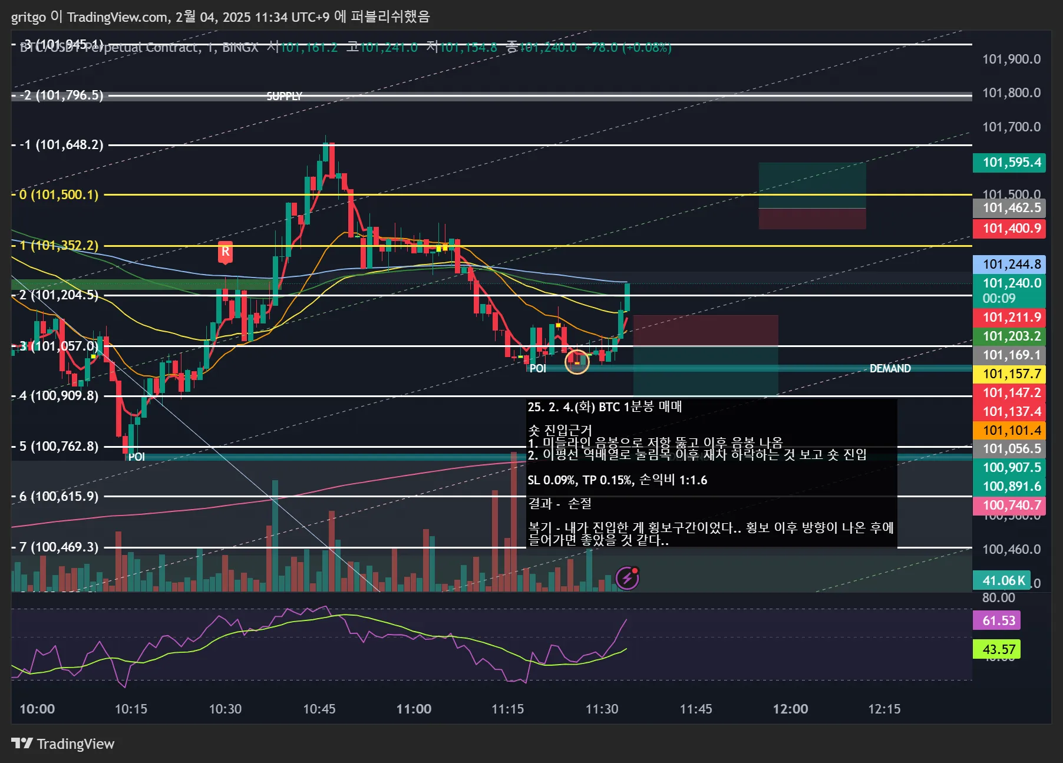Click the note title '25. 2. 4.(화) BTC 1분봉 매매'
The image size is (1063, 763).
point(605,407)
